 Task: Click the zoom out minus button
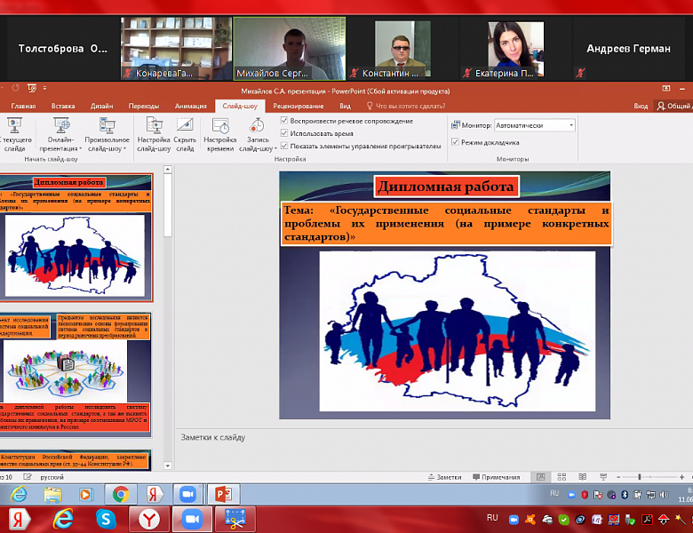pyautogui.click(x=618, y=477)
